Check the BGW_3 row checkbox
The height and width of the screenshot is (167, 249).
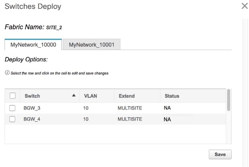coord(12,108)
